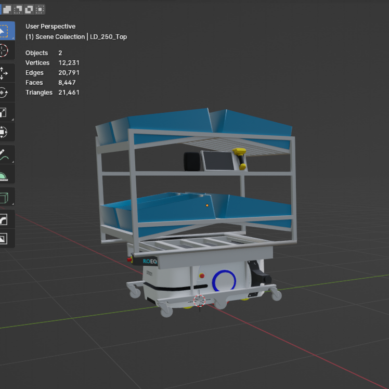The image size is (389, 389).
Task: Select the Select Box tool
Action: [4, 31]
